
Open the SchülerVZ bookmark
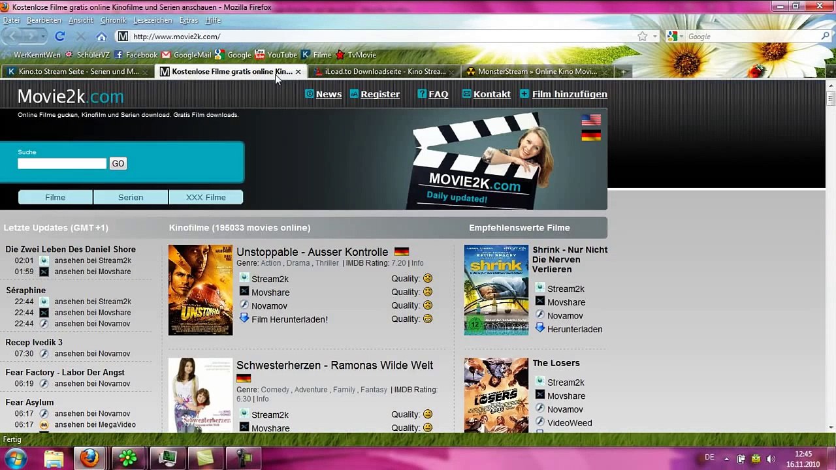[x=88, y=55]
